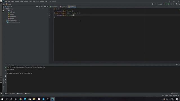This screenshot has height=101, width=180.
Task: Open the Navigate menu
Action: 17,1
